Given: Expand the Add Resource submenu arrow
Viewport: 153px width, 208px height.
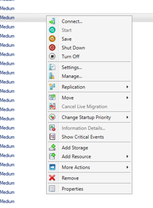Looking at the screenshot, I should click(x=127, y=156).
